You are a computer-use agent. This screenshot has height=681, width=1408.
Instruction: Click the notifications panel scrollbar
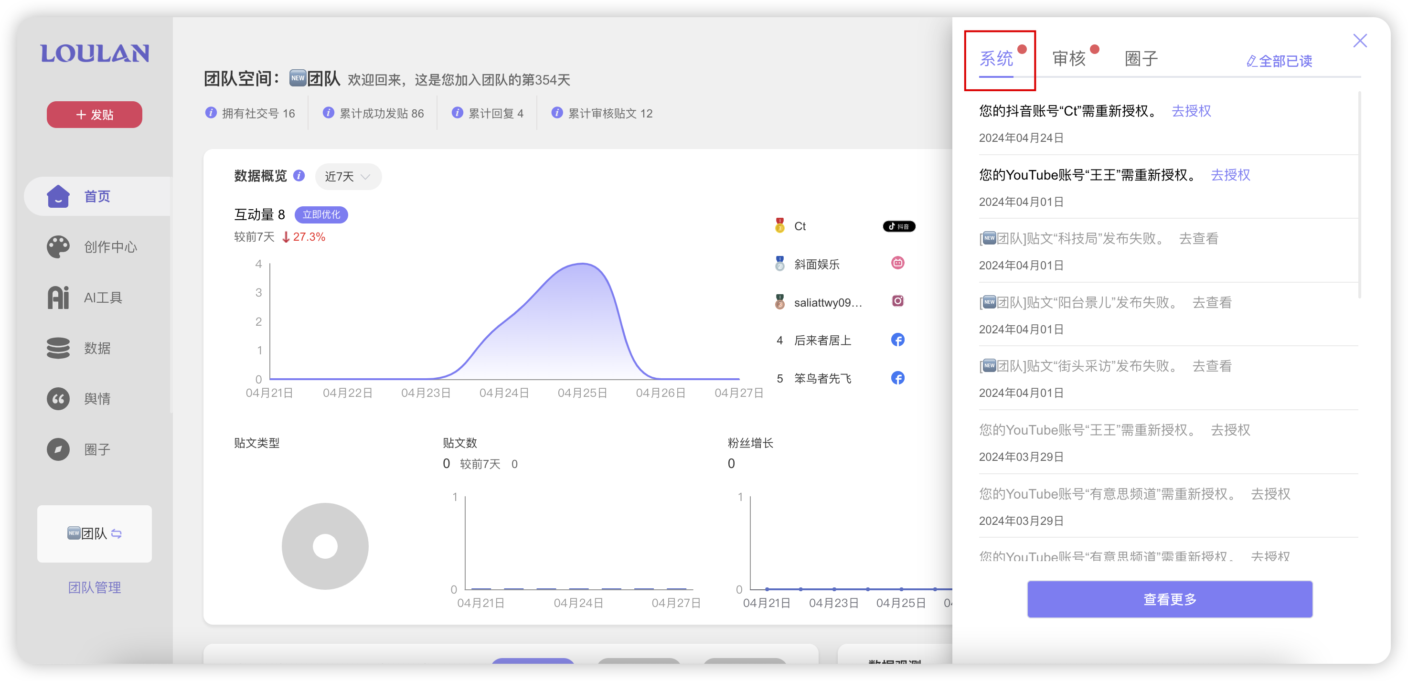(x=1360, y=194)
